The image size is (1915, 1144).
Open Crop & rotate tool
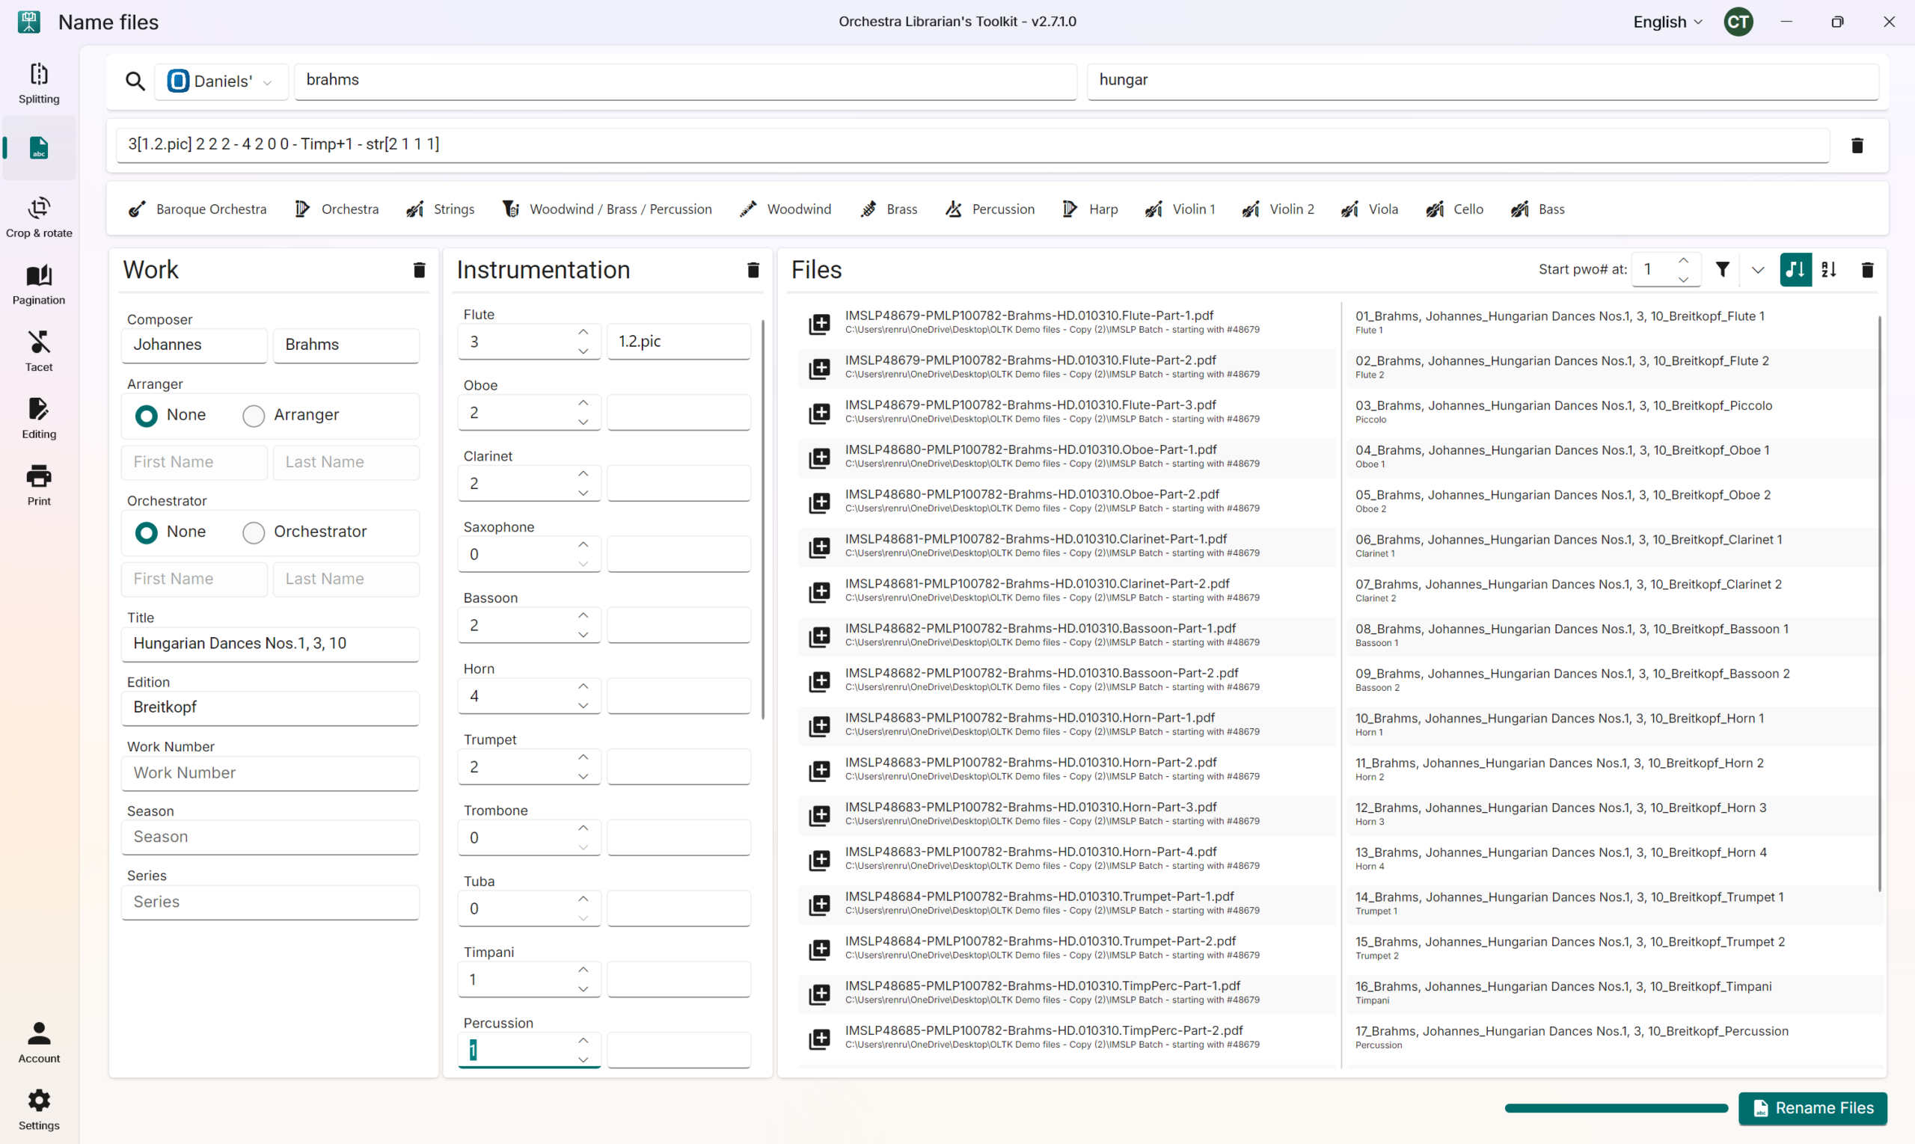pyautogui.click(x=39, y=218)
